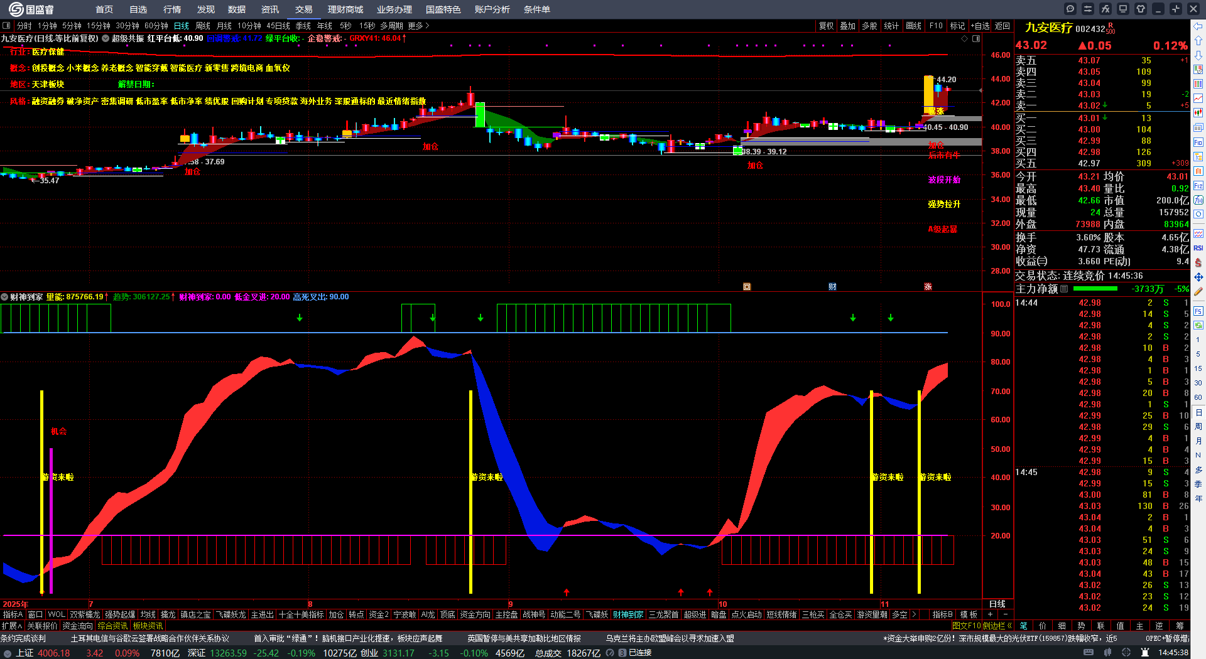Open the quote grid icon in right sidebar
Screen dimensions: 1206x659
1198,84
